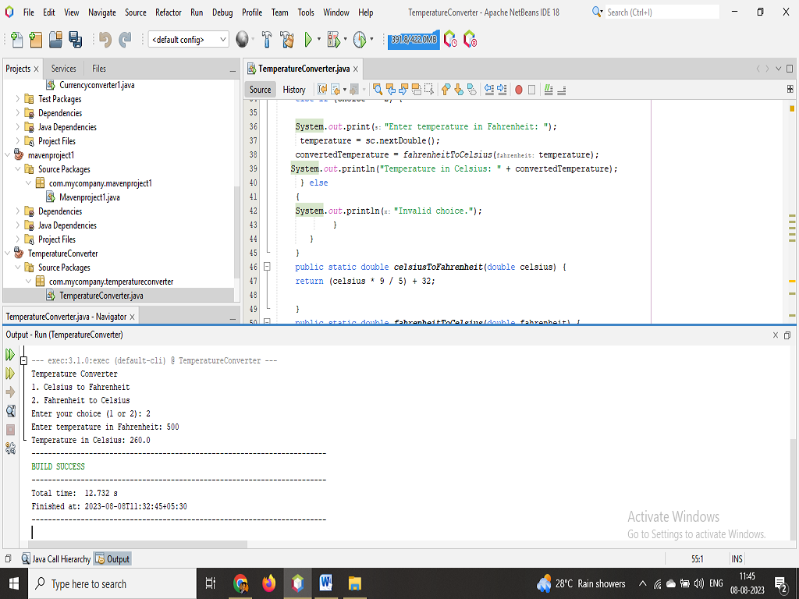This screenshot has width=799, height=599.
Task: Open Firefox from the Windows taskbar
Action: (269, 583)
